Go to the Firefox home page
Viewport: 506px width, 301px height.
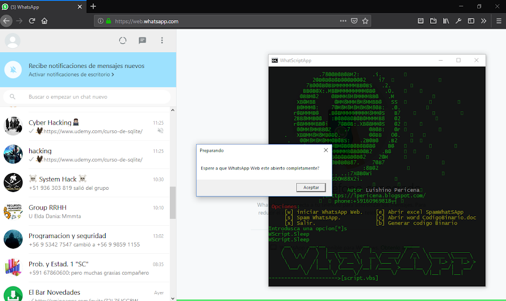tap(44, 21)
